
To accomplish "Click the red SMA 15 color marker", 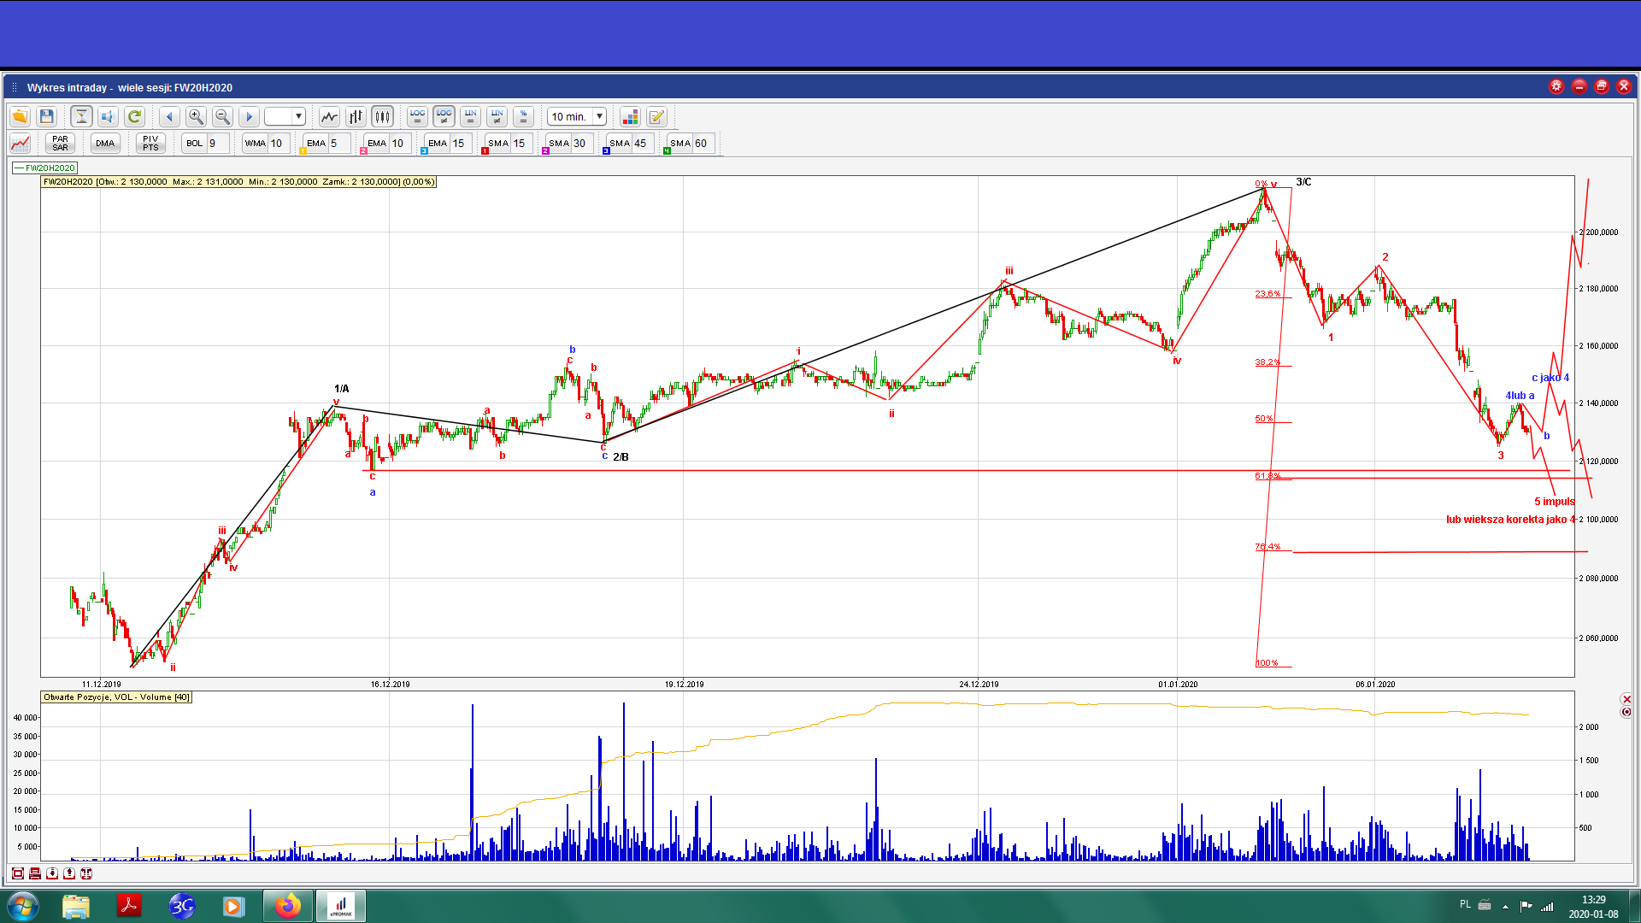I will pos(485,151).
